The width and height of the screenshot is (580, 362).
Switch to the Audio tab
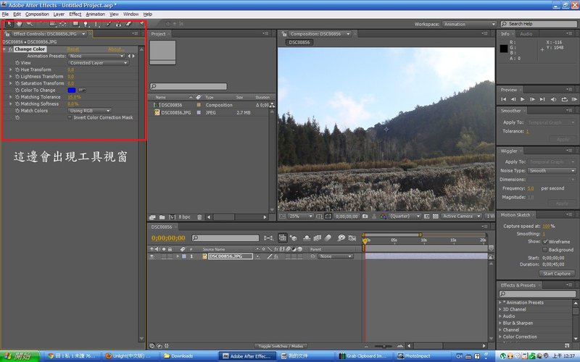(526, 33)
